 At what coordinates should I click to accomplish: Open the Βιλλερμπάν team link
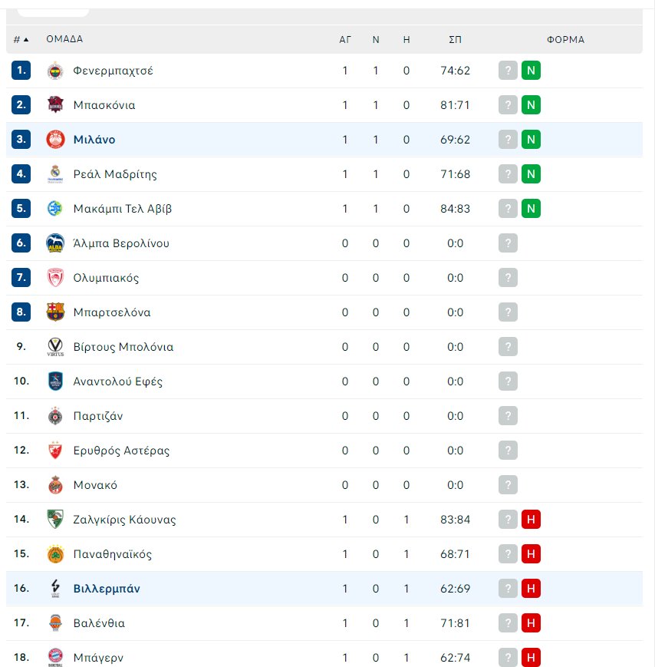coord(107,589)
